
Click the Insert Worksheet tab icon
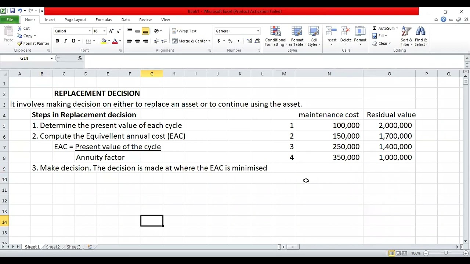click(x=90, y=247)
